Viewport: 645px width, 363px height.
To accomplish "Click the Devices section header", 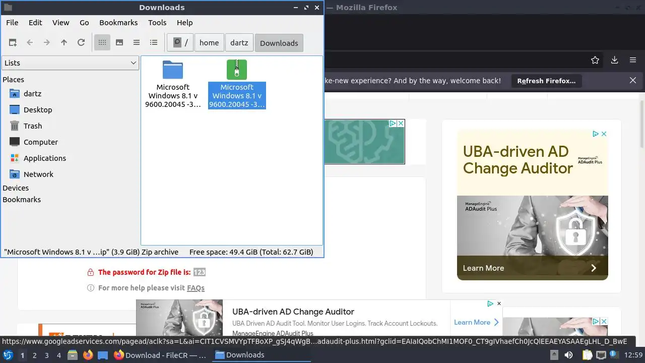I will pyautogui.click(x=16, y=188).
